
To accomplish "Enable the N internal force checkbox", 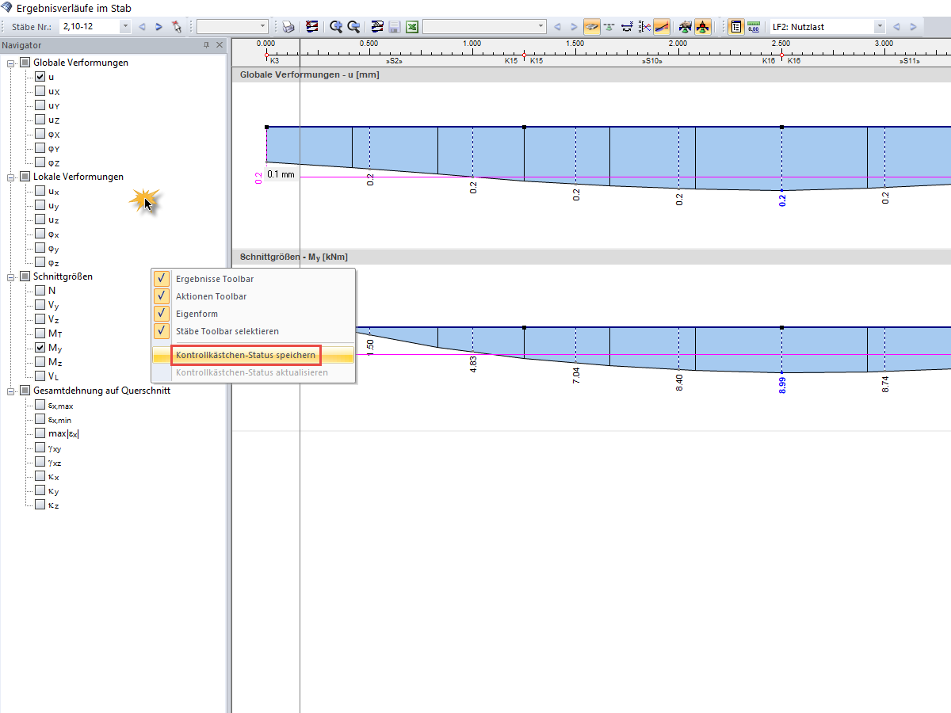I will coord(40,291).
